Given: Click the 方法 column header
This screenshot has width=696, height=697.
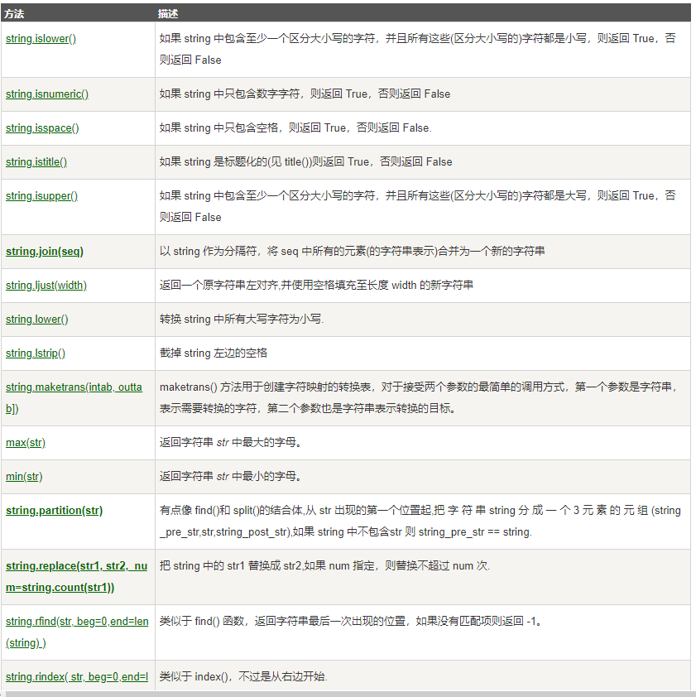Looking at the screenshot, I should pos(14,14).
